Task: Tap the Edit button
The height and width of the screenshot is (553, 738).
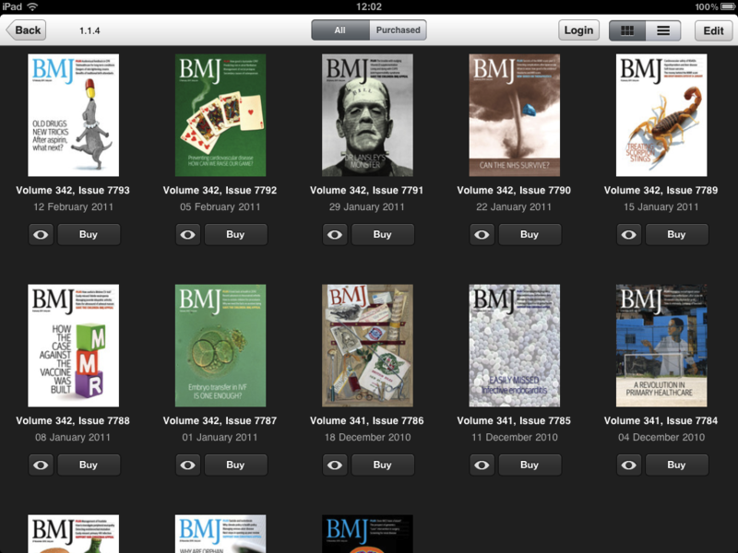Action: click(713, 30)
